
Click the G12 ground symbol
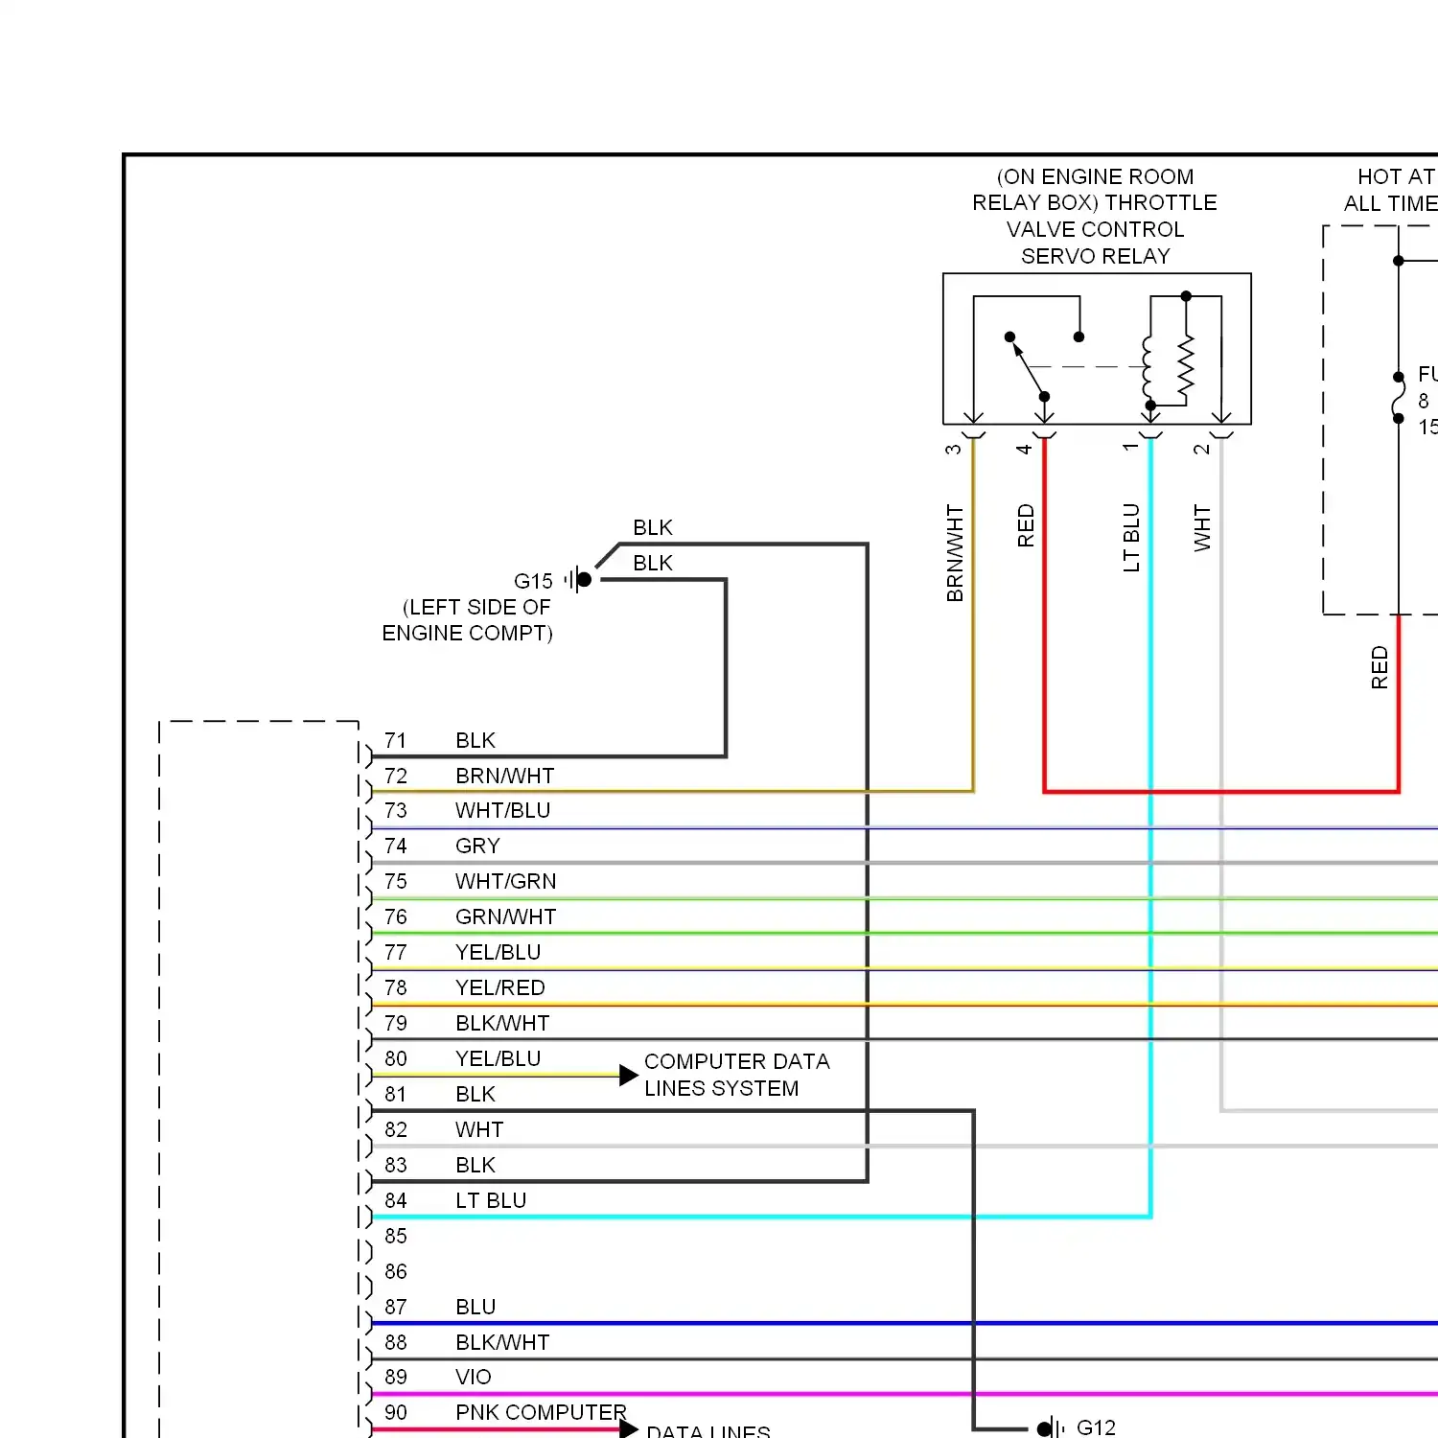tap(1052, 1428)
